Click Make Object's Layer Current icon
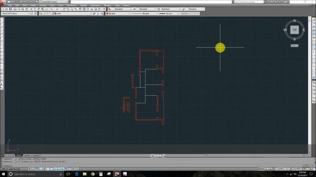The height and width of the screenshot is (177, 316). [x=94, y=13]
